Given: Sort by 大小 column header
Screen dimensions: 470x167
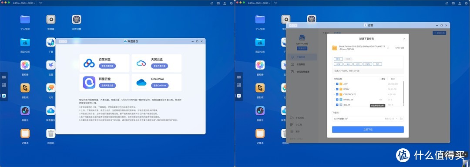Looking at the screenshot, I should click(393, 79).
